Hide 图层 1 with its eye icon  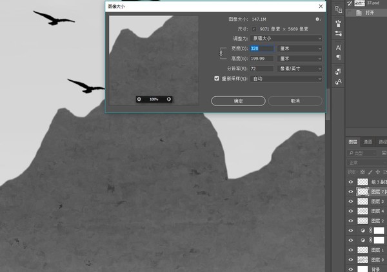pos(351,250)
